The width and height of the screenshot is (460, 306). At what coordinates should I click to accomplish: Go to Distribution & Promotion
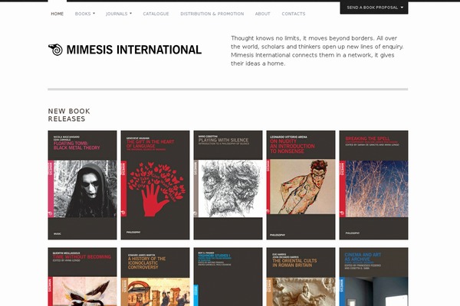(212, 14)
